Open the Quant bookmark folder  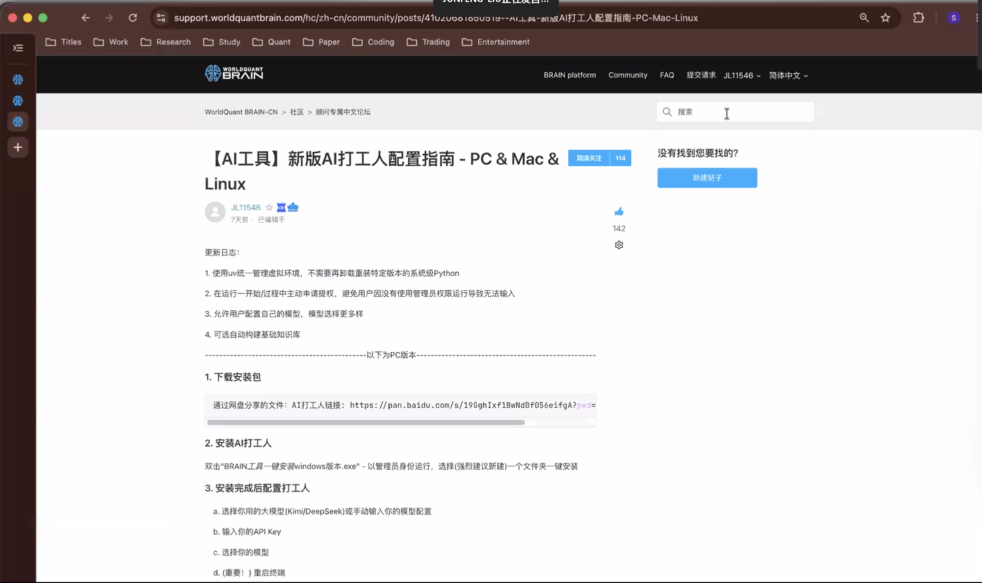tap(271, 42)
